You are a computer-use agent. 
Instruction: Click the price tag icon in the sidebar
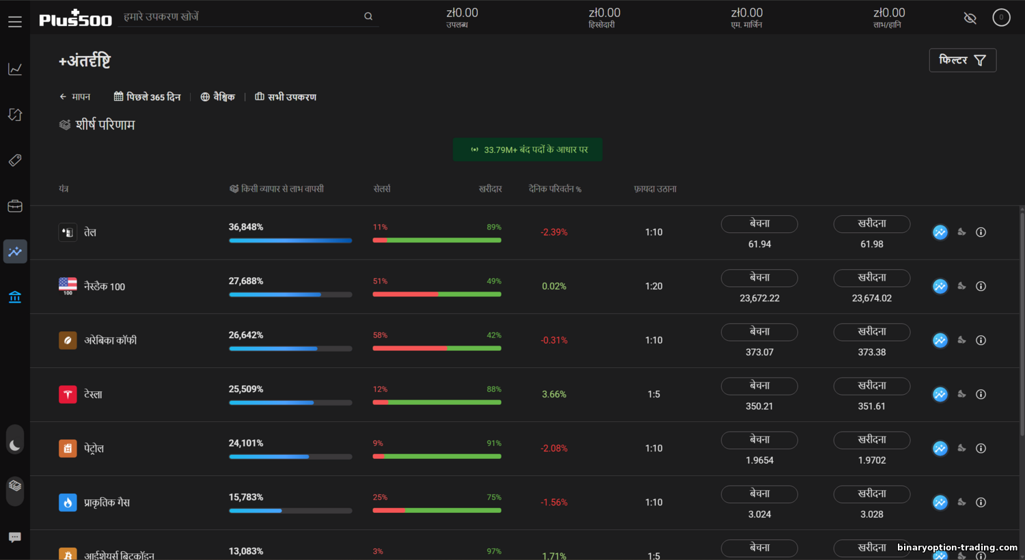click(15, 160)
